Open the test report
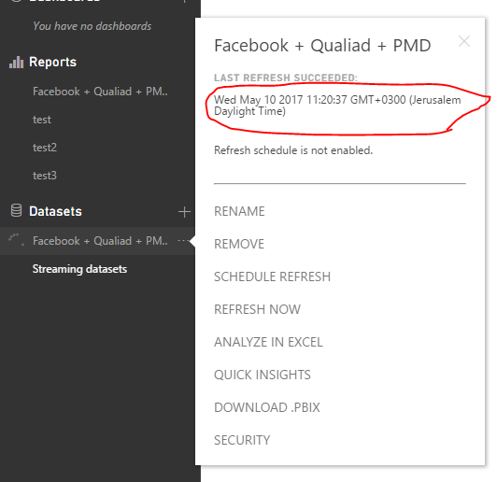 tap(42, 120)
